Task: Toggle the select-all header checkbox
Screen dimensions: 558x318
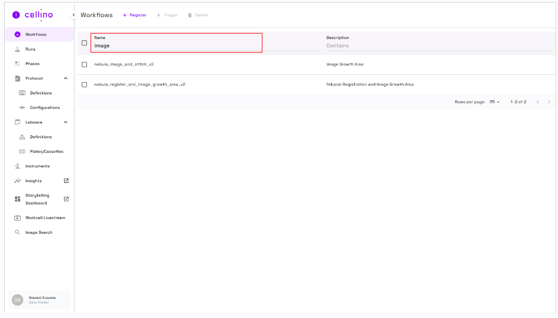Action: [85, 43]
